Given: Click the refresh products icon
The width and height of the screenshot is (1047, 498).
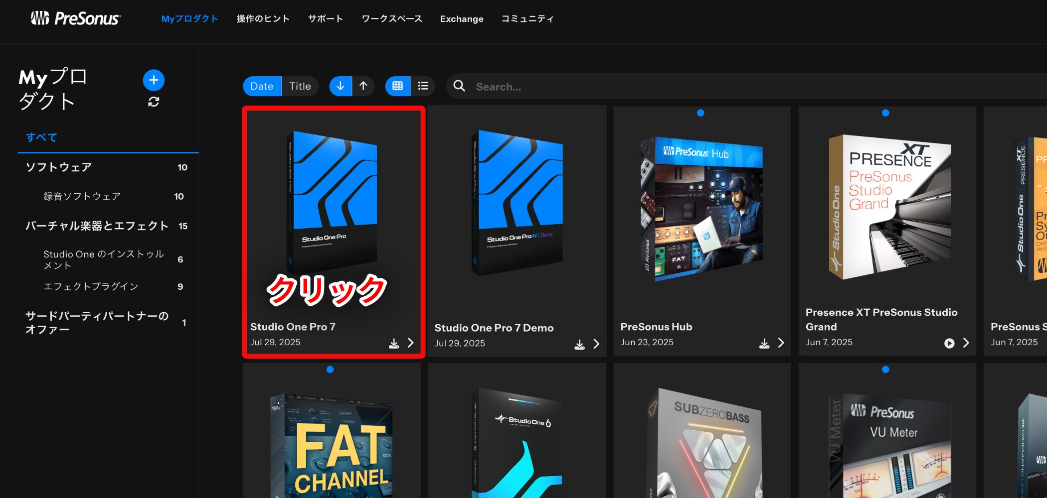Looking at the screenshot, I should (154, 102).
